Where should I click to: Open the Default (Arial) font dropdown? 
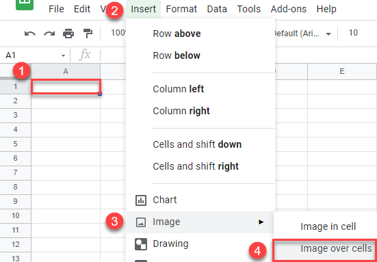click(x=302, y=34)
